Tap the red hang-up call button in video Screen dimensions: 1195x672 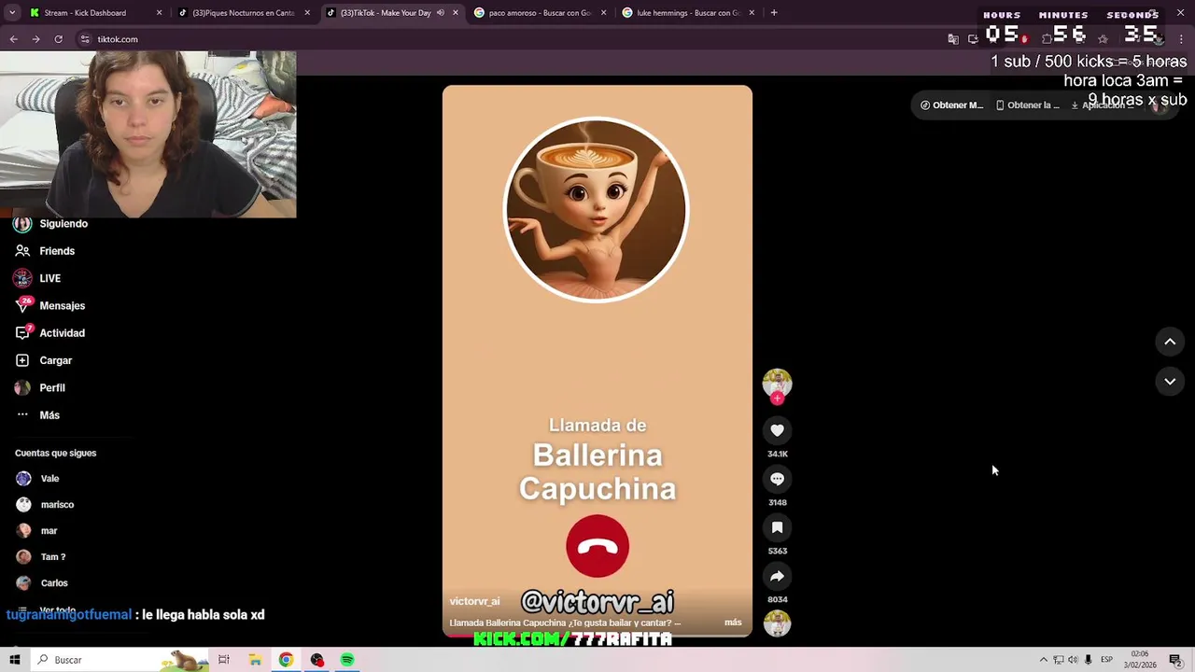point(597,546)
